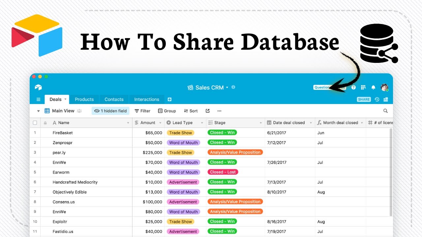Click the Month deal closed formula icon
This screenshot has width=422, height=237.
coord(319,122)
